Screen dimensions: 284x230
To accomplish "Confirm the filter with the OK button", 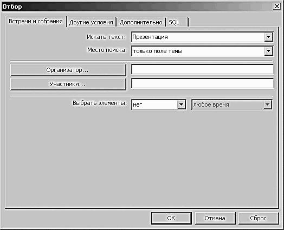I will pyautogui.click(x=171, y=218).
